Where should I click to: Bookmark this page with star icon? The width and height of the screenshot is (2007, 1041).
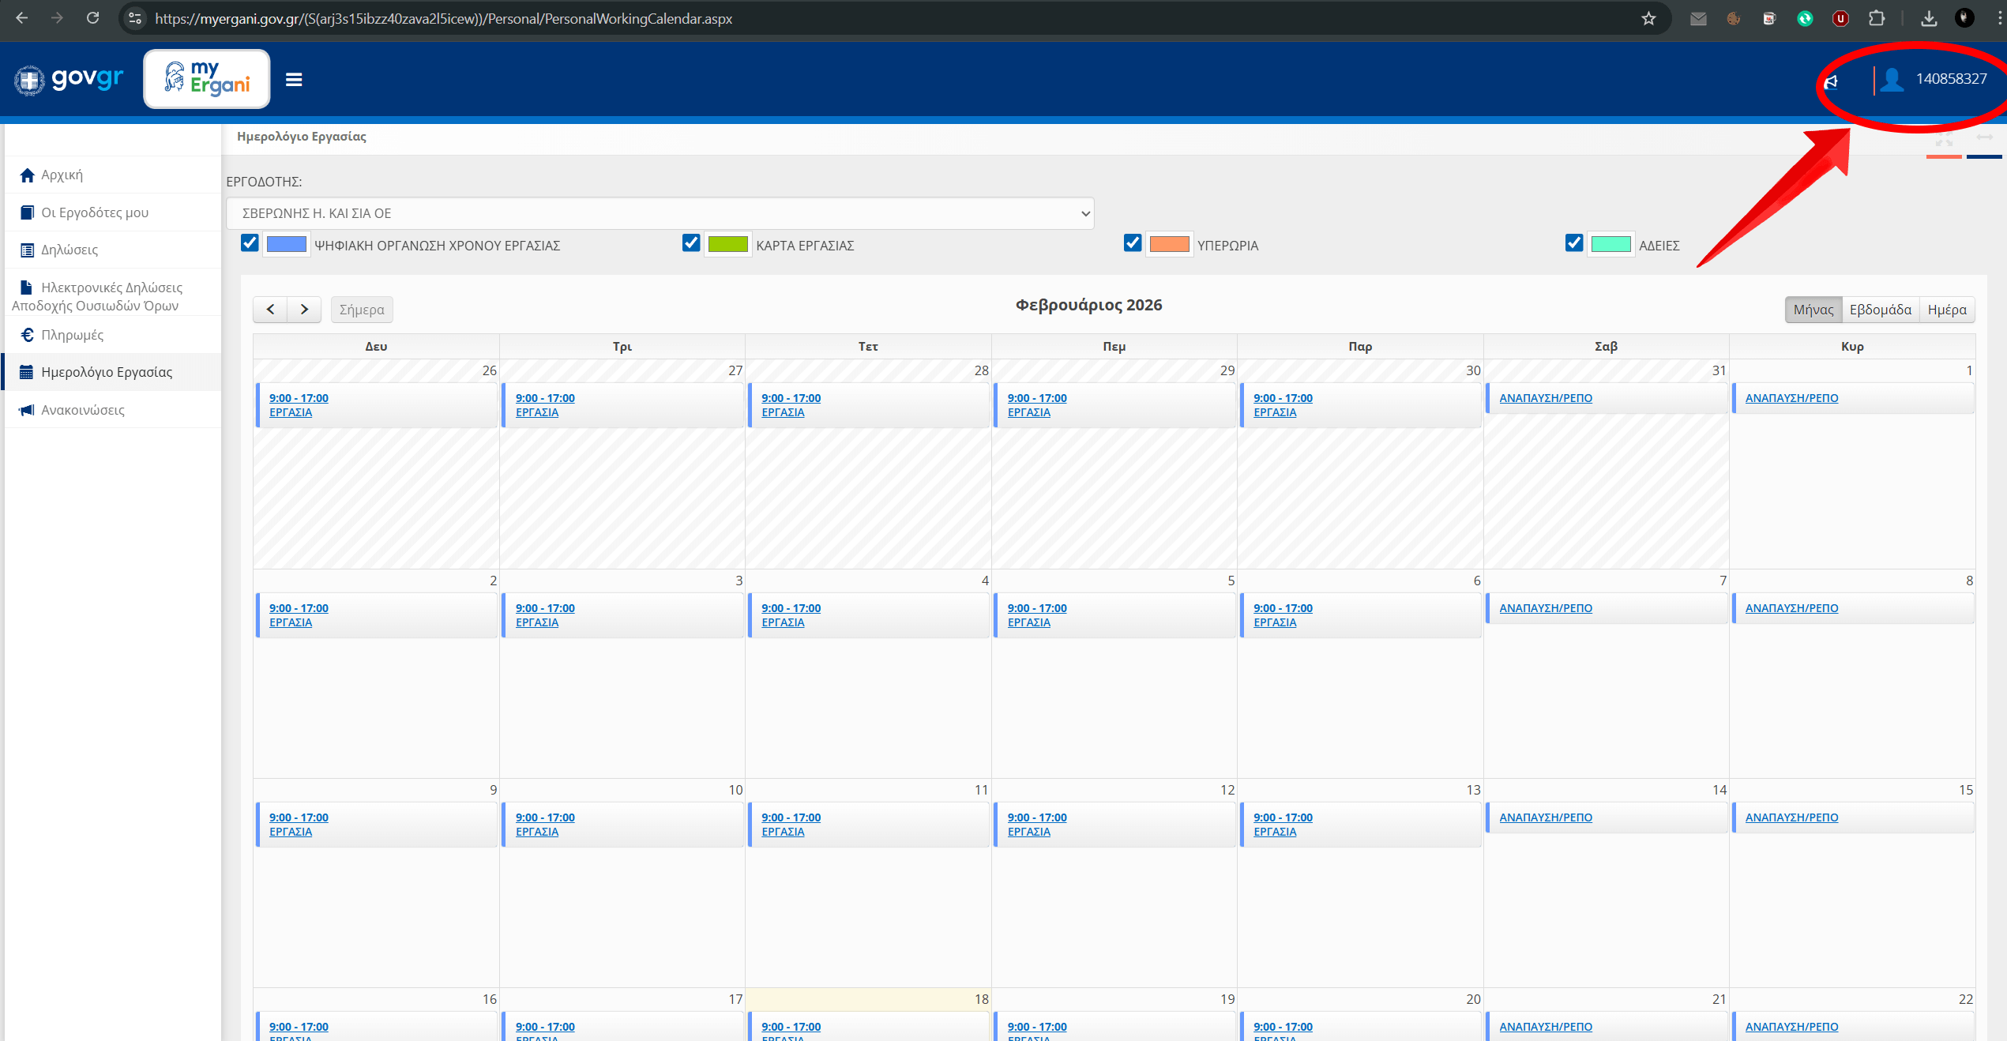[1648, 18]
